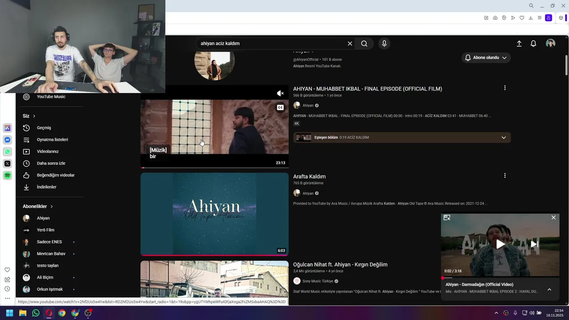Click the Opera tab search magnifier
The height and width of the screenshot is (320, 569).
531,6
